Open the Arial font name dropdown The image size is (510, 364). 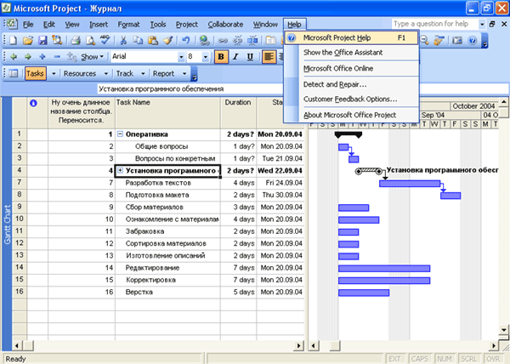click(x=181, y=57)
